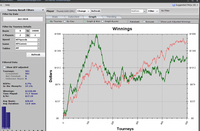
Task: Open the Change player dropdown
Action: tap(83, 11)
